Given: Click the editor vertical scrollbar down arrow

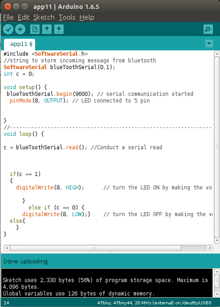Looking at the screenshot, I should tap(217, 240).
